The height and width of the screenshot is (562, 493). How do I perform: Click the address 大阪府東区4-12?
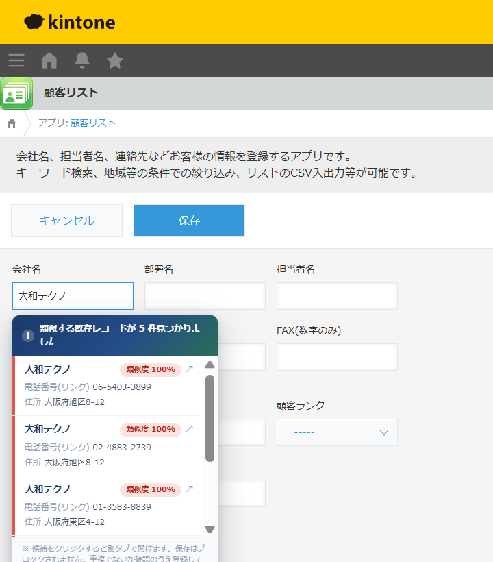tap(75, 522)
